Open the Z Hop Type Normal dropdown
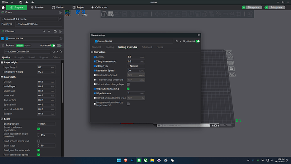291x164 pixels. pos(136,66)
